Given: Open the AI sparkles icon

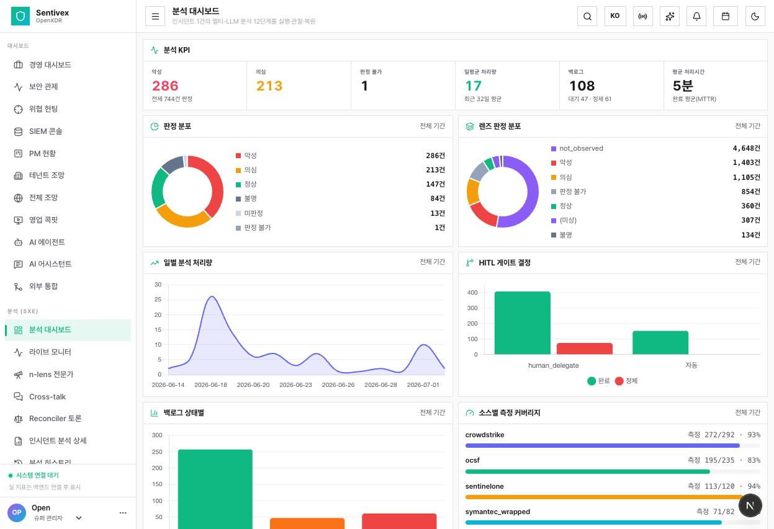Looking at the screenshot, I should (670, 16).
